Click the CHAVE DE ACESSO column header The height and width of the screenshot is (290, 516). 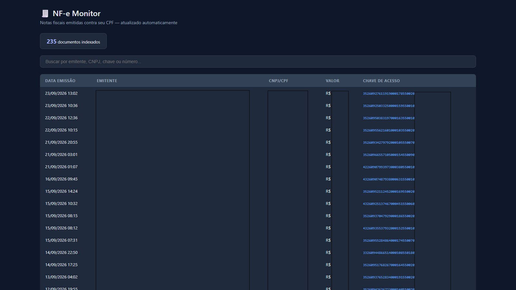click(x=381, y=81)
